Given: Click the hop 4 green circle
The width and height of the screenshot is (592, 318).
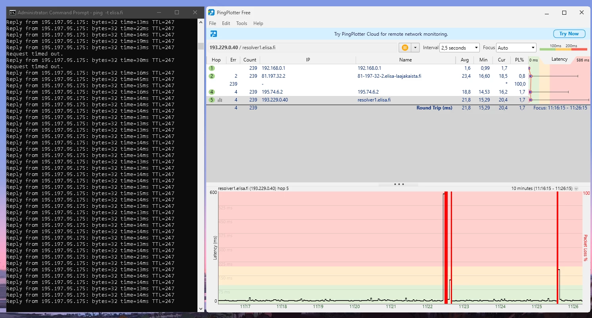Looking at the screenshot, I should (212, 92).
